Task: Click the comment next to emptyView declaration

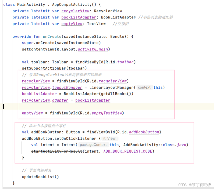Action: pyautogui.click(x=121, y=24)
